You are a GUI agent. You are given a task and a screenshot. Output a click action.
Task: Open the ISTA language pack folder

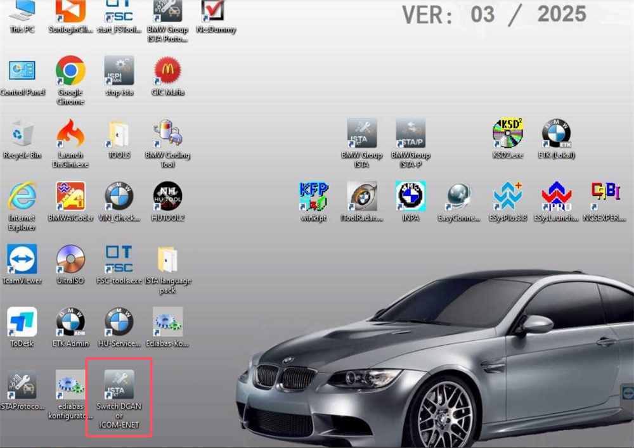[167, 259]
